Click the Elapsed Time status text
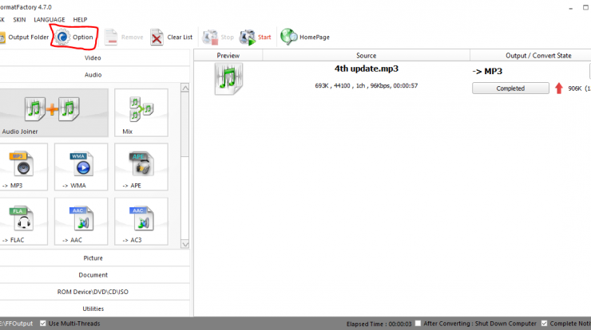Image resolution: width=591 pixels, height=330 pixels. (x=379, y=324)
